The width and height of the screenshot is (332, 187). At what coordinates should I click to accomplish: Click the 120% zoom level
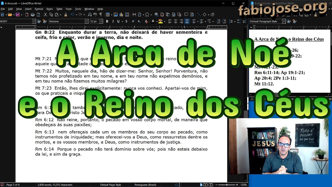[x=243, y=185]
